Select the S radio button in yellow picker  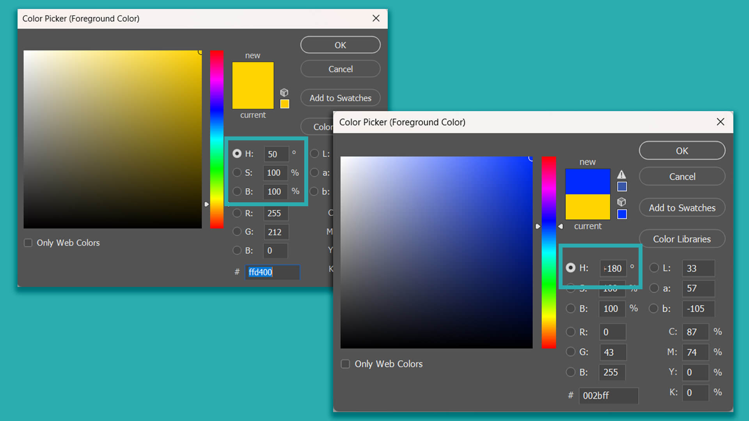click(x=237, y=172)
